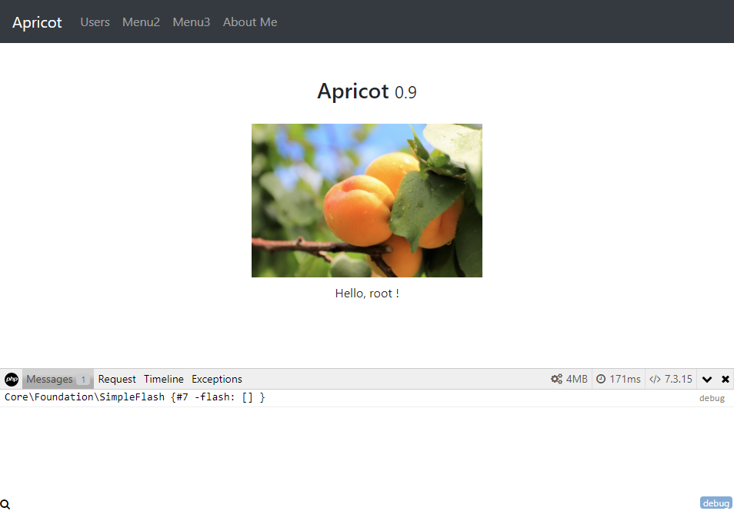
Task: Click the Apricot brand link
Action: (x=37, y=22)
